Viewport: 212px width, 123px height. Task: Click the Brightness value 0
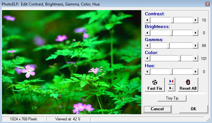pos(204,33)
